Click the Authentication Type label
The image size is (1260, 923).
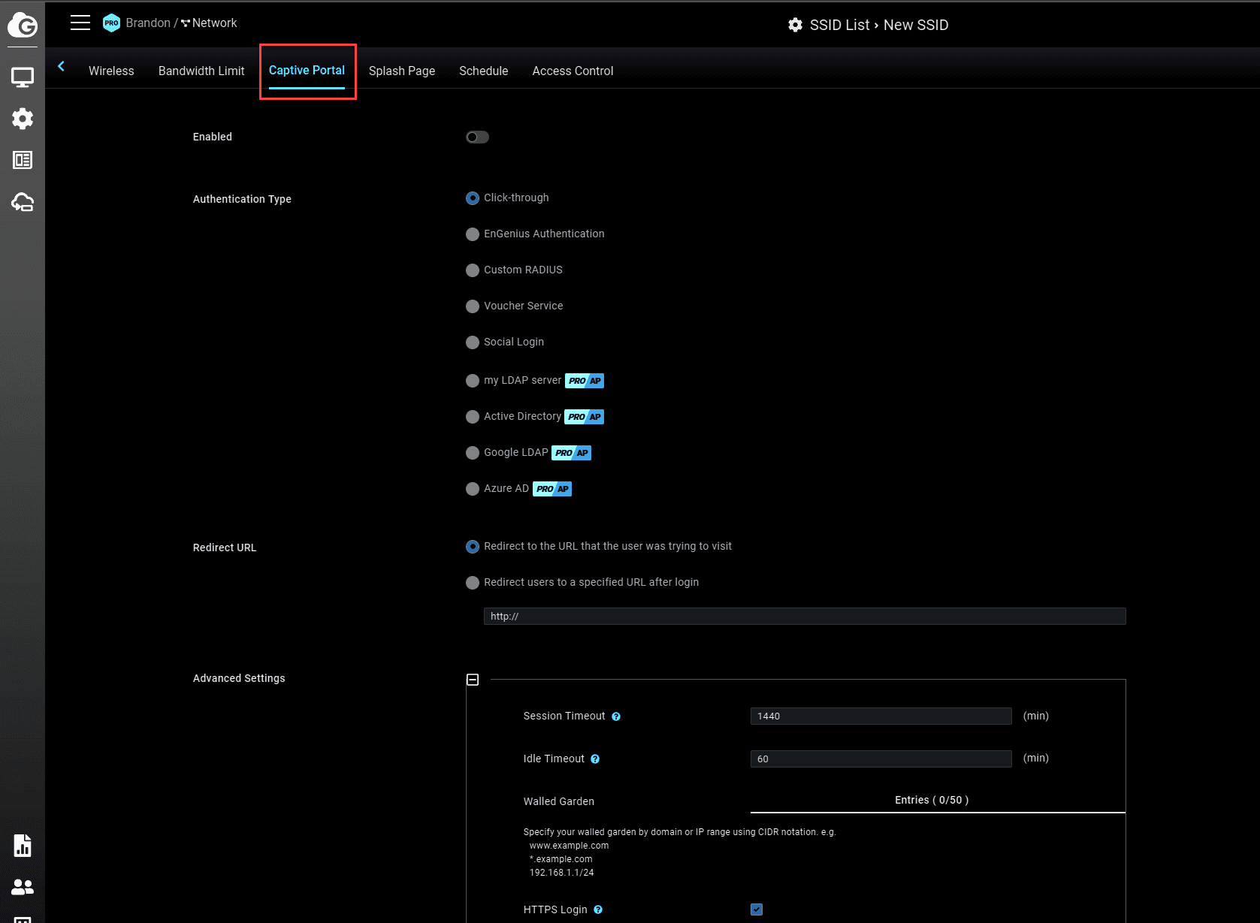pyautogui.click(x=242, y=199)
